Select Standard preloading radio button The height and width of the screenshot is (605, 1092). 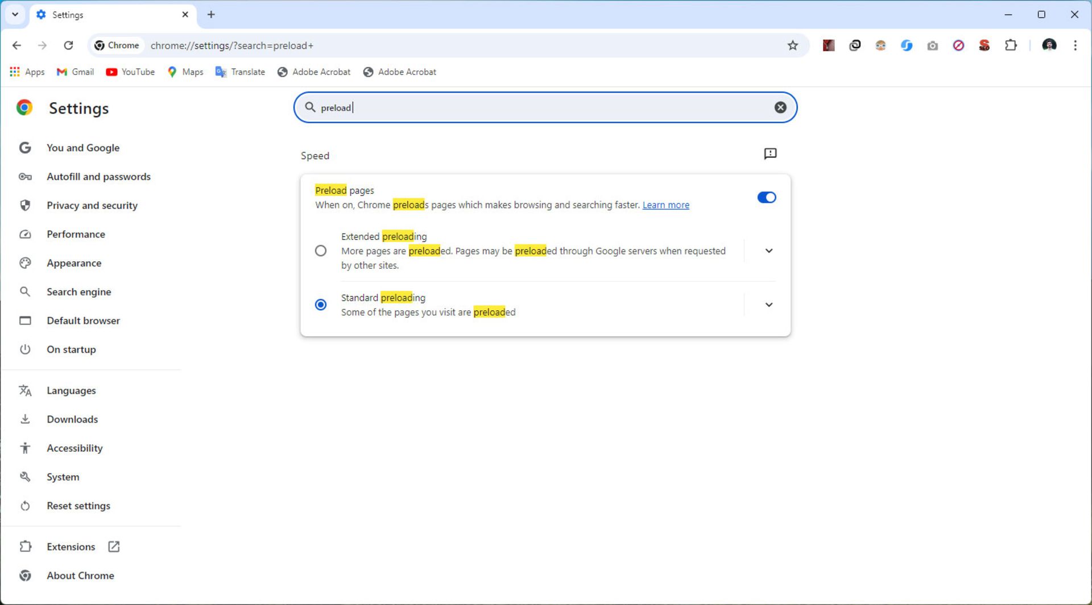[321, 305]
